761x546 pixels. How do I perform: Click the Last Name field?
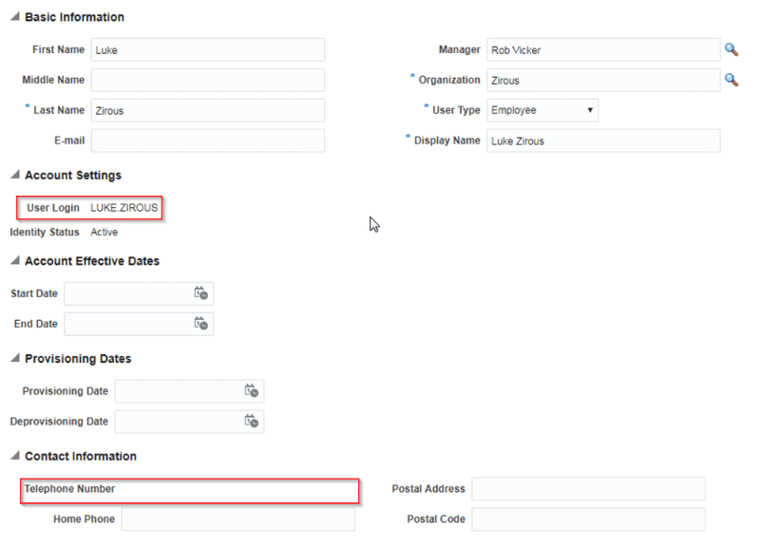208,110
